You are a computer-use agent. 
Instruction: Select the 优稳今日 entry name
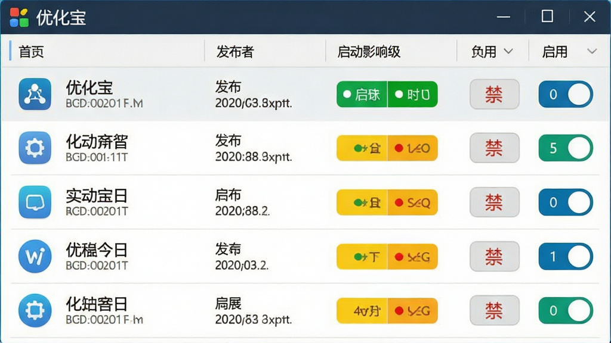point(97,250)
